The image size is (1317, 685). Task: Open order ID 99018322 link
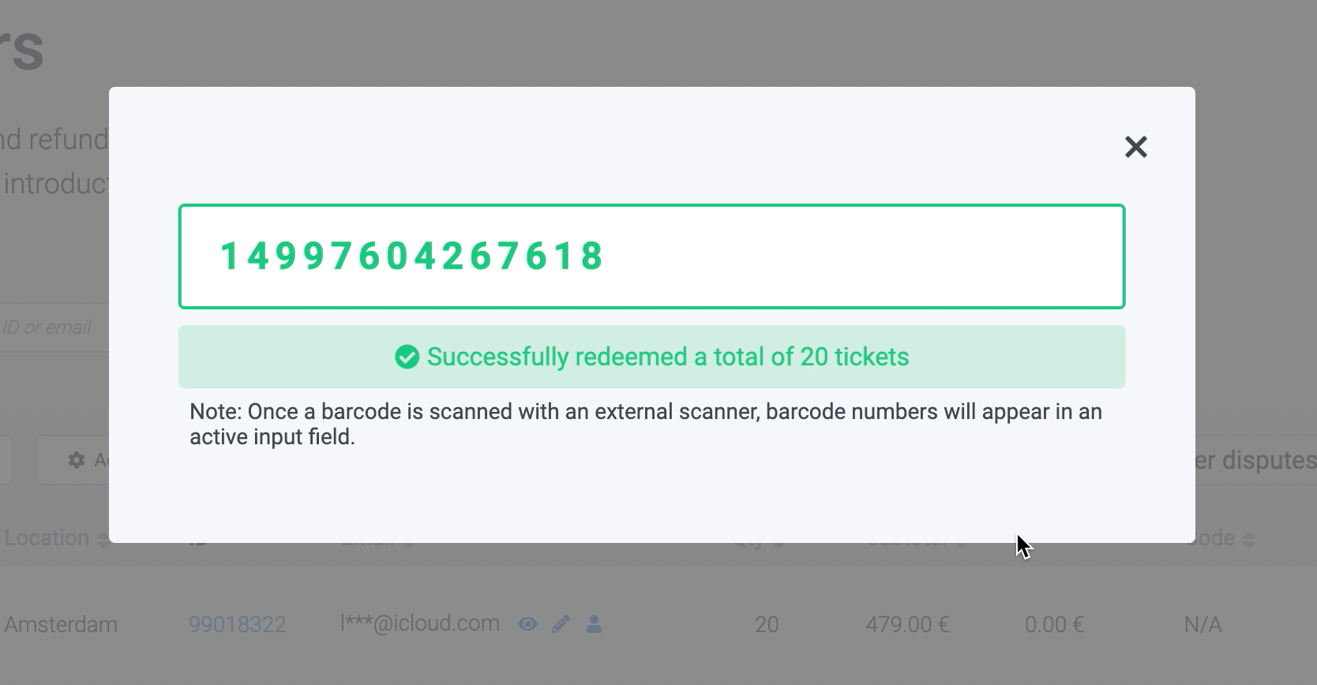tap(237, 624)
